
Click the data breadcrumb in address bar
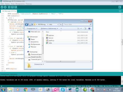point(51,25)
